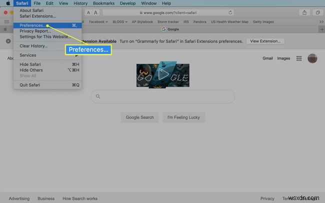Click the Google account avatar
This screenshot has height=203, width=325.
[312, 58]
